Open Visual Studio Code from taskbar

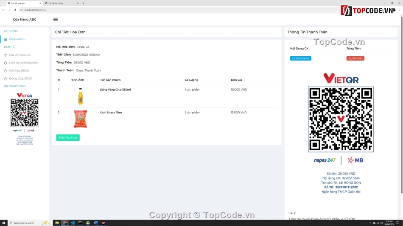coord(73,223)
